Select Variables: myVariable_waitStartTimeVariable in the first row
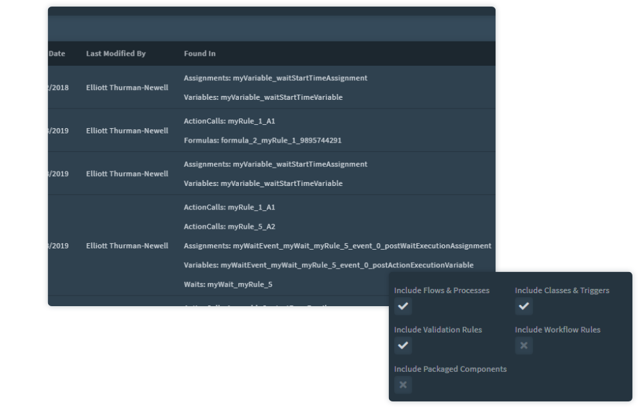The height and width of the screenshot is (408, 639). [x=262, y=97]
